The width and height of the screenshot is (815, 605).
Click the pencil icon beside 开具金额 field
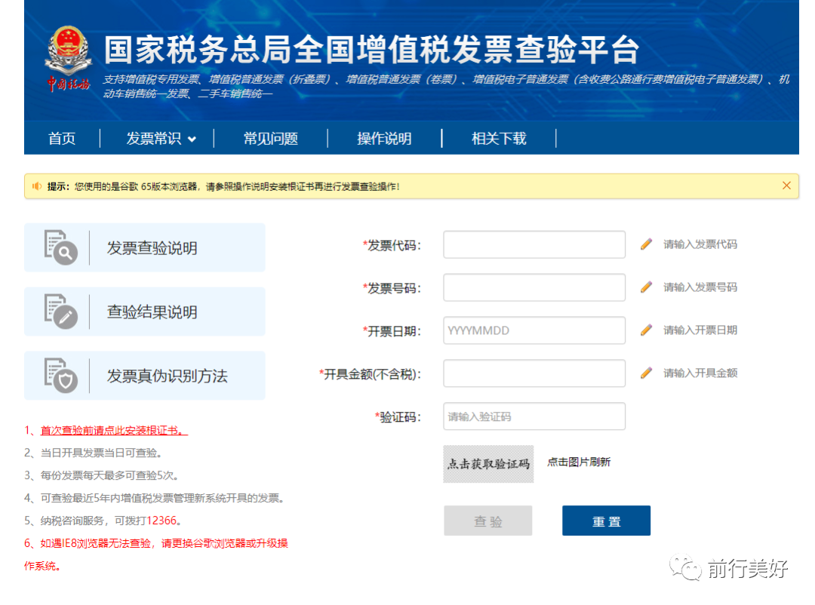[647, 372]
